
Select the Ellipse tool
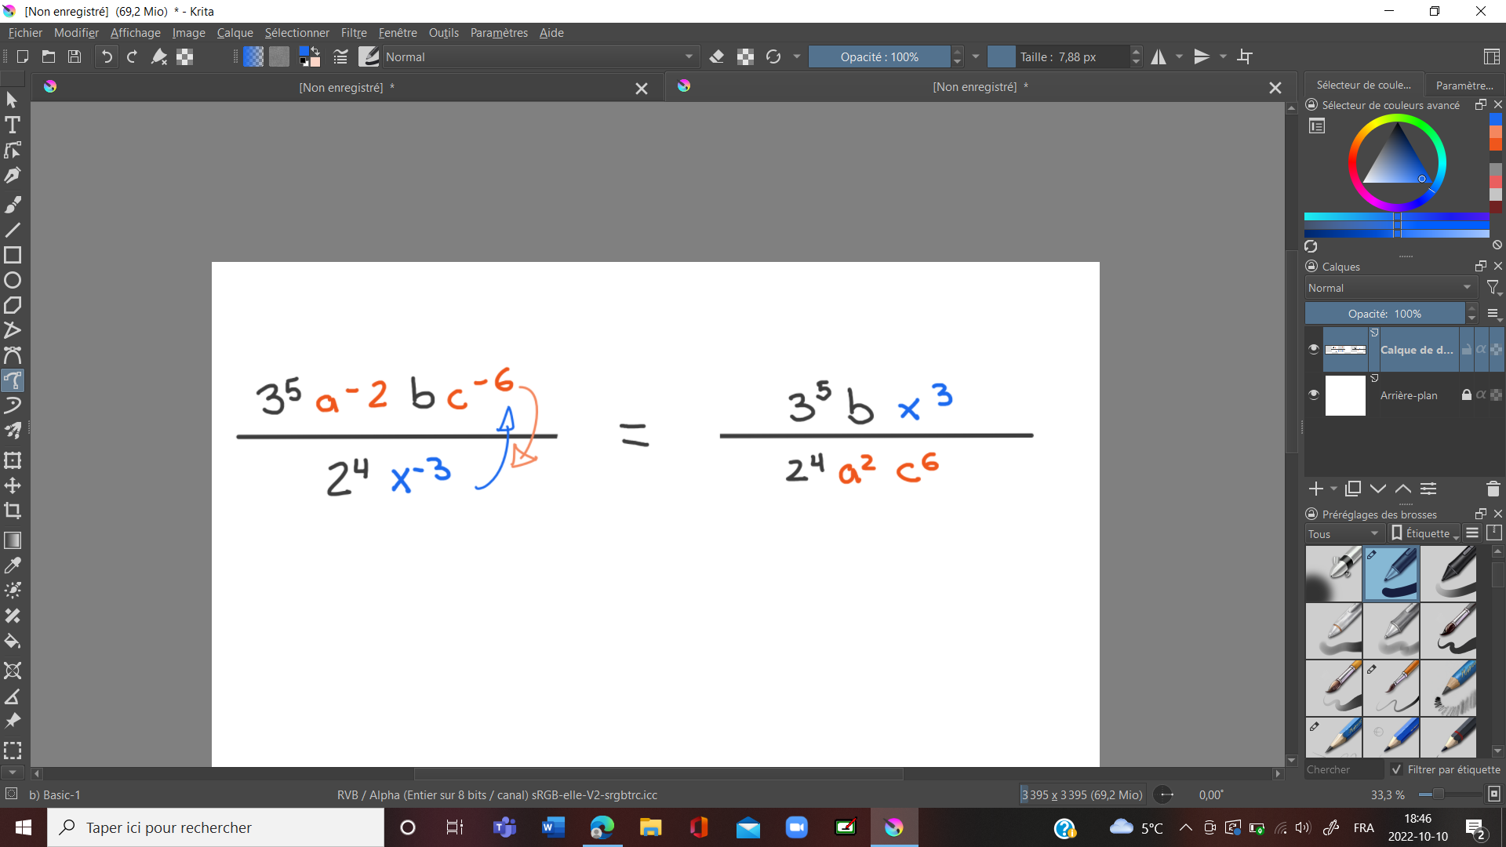13,281
